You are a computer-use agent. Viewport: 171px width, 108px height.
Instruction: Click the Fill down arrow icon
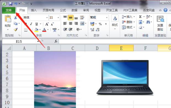[x=140, y=22]
